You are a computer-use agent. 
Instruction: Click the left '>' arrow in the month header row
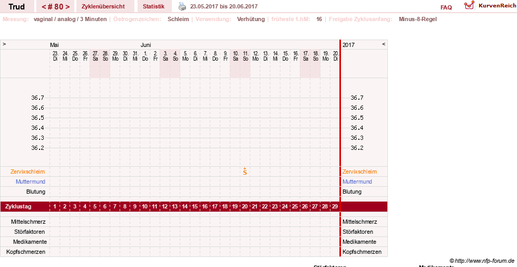(x=4, y=44)
